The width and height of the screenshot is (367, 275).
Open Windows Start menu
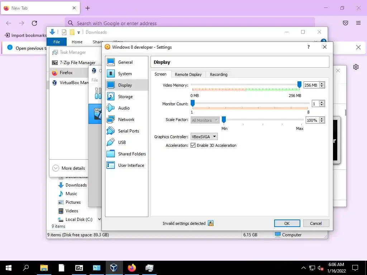coord(9,267)
